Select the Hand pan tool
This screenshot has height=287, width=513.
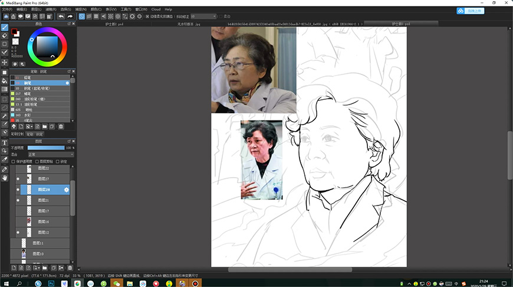click(x=5, y=178)
